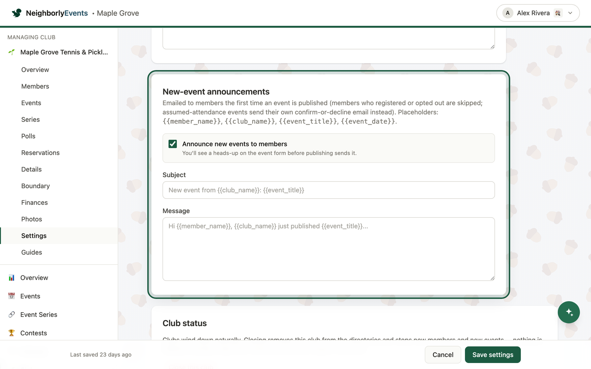The image size is (591, 369).
Task: Go to Reservations section
Action: tap(40, 153)
